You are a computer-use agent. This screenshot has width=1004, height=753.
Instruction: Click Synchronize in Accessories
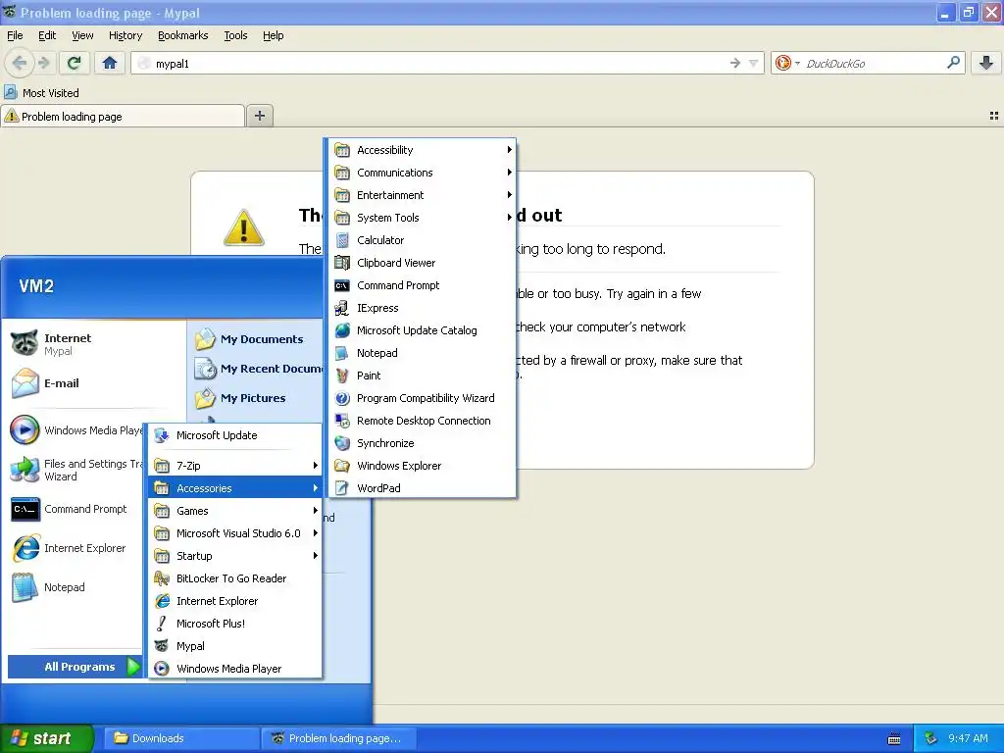(x=422, y=443)
